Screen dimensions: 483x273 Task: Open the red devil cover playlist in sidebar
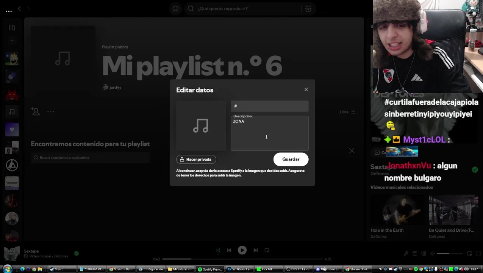click(x=12, y=94)
